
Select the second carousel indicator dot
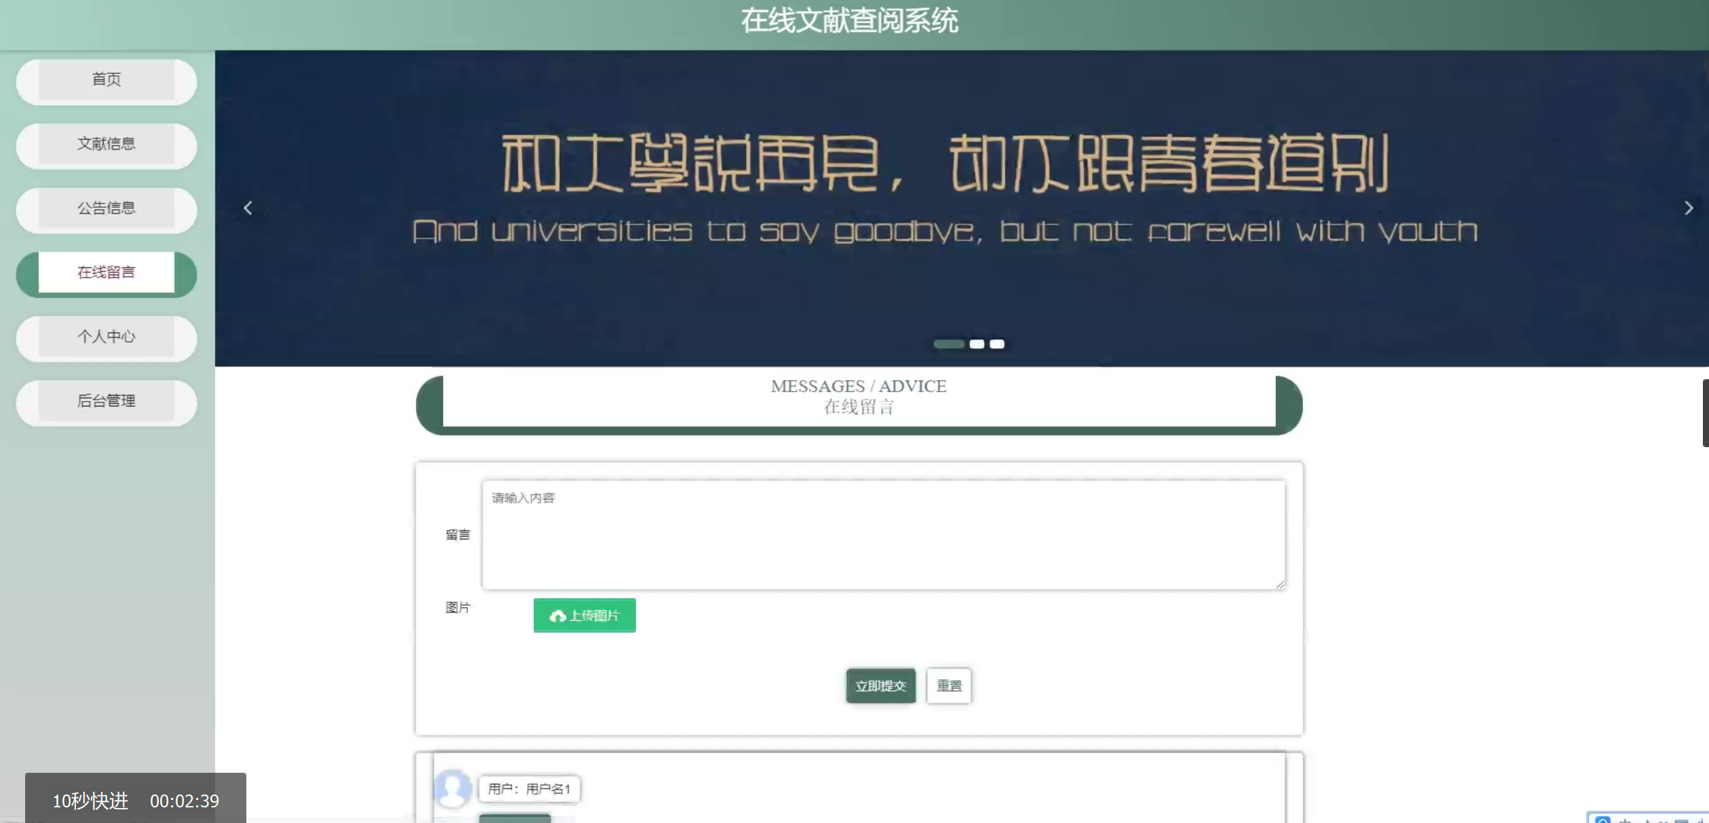point(977,344)
